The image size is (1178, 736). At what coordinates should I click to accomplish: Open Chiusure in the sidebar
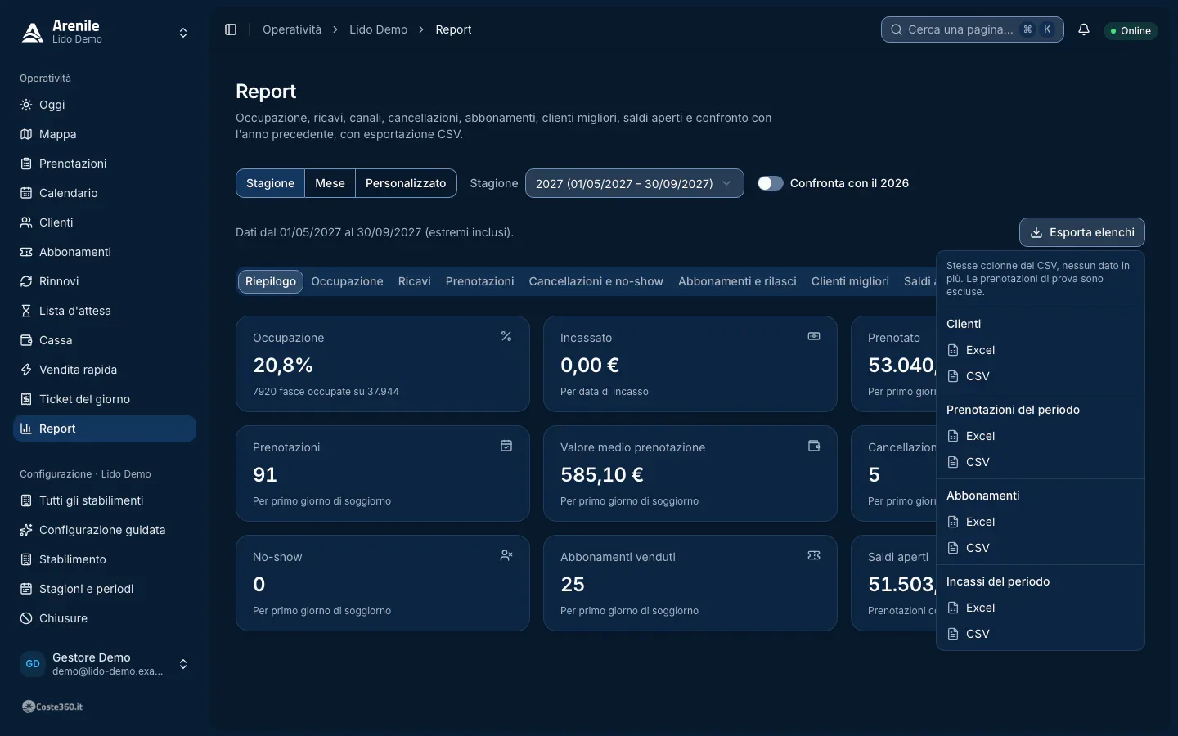(105, 618)
